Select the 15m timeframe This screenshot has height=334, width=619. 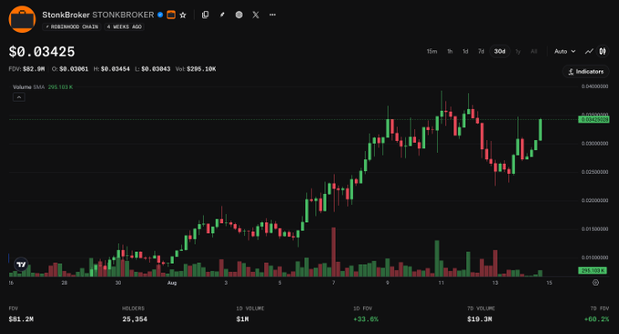431,51
